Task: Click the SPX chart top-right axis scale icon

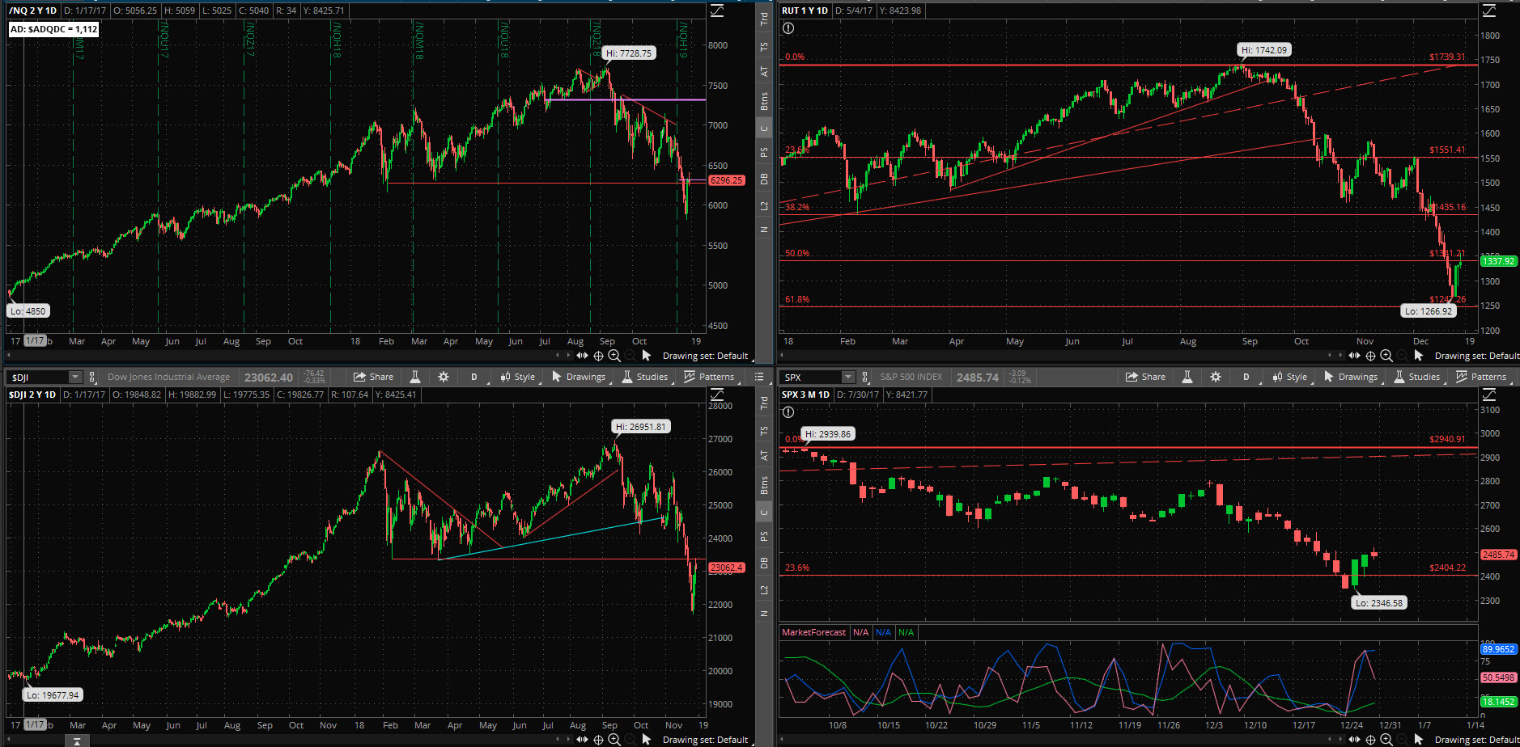Action: [1489, 395]
